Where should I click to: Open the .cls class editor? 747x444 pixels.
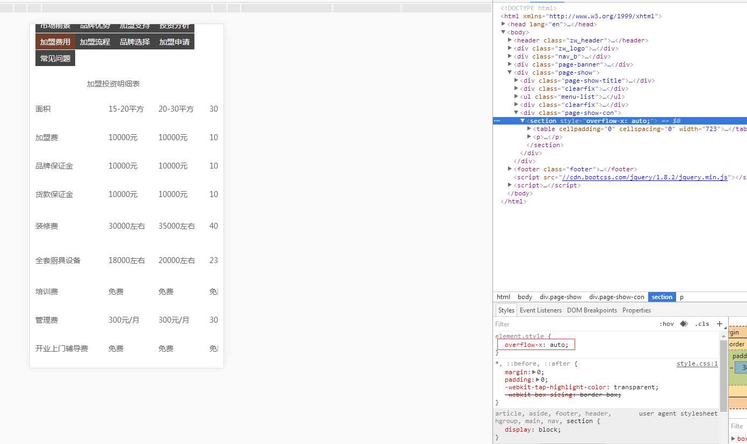click(x=702, y=324)
